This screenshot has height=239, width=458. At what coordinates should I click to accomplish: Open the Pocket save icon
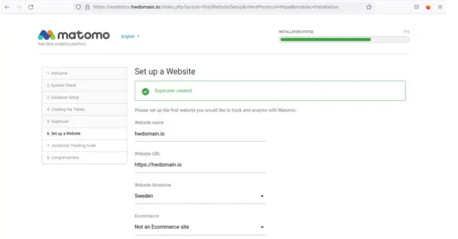point(417,7)
